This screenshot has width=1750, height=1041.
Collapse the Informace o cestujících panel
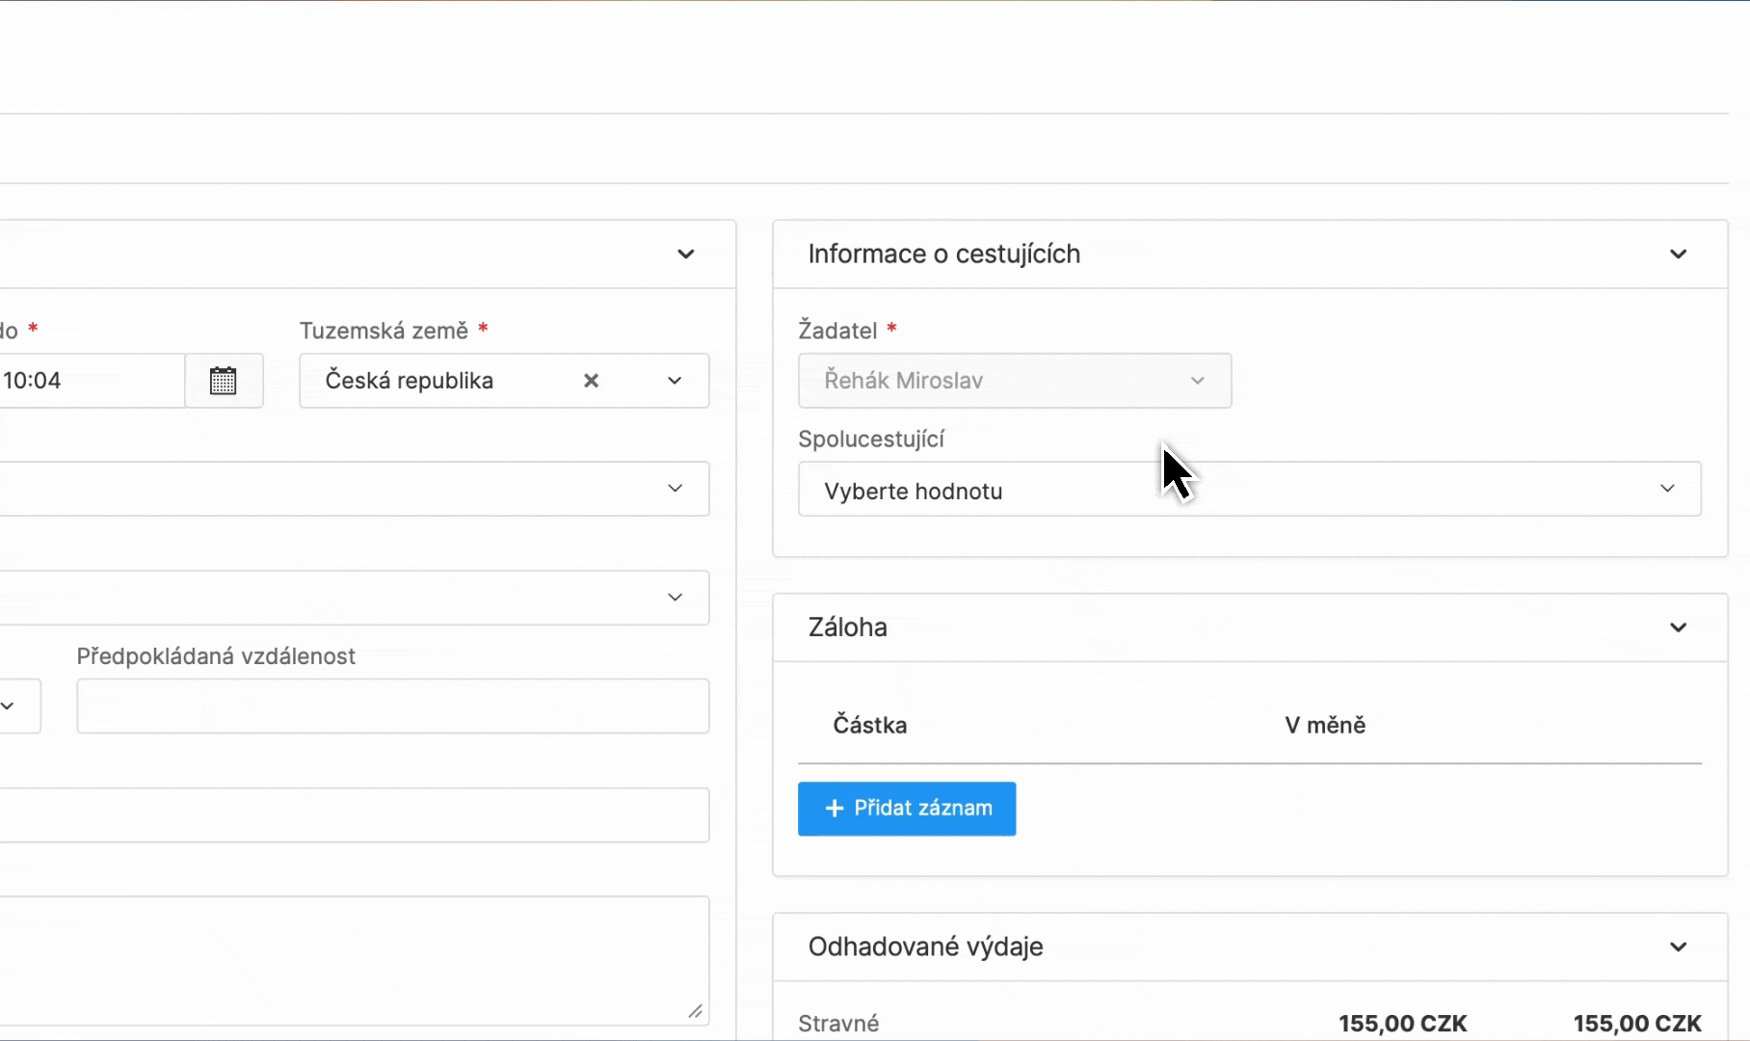click(x=1678, y=254)
